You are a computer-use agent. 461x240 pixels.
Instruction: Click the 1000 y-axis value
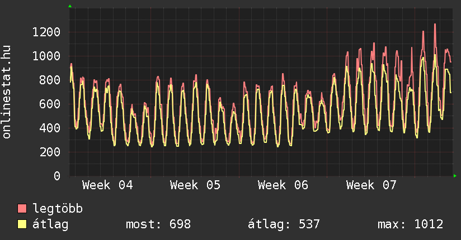point(46,56)
